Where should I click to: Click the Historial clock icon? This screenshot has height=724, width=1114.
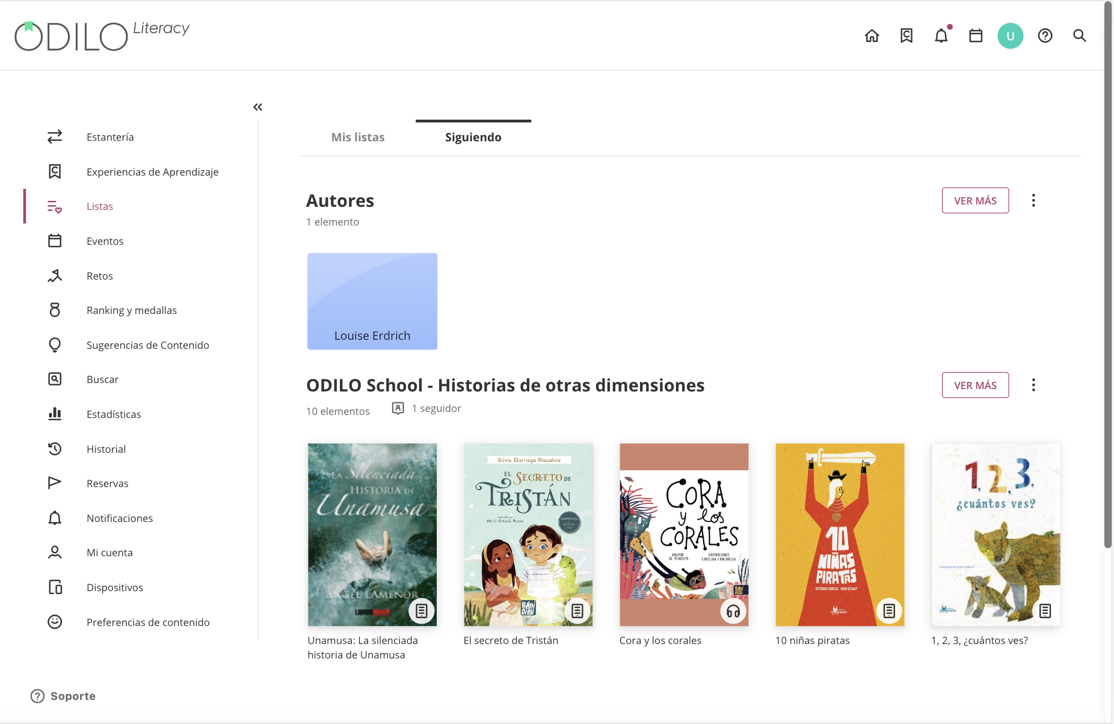click(55, 449)
